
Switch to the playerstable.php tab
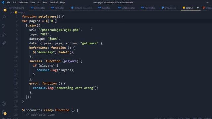16,8
